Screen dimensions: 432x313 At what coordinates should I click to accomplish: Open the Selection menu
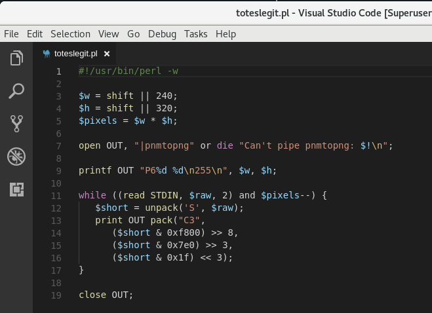(x=70, y=34)
